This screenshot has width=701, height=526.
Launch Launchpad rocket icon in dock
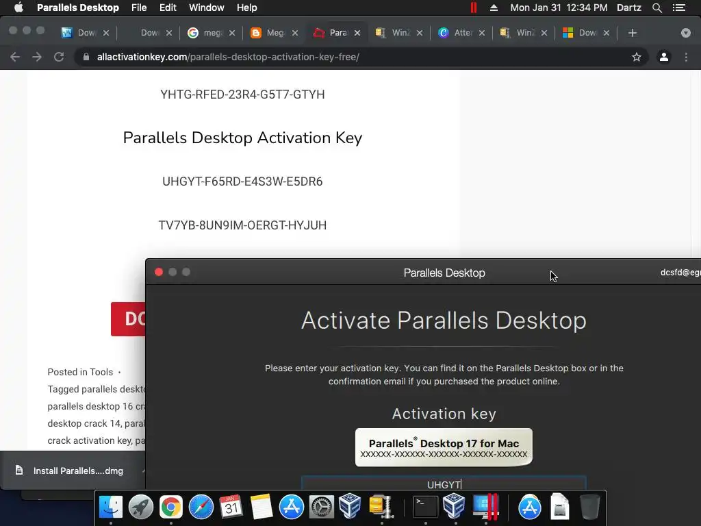pyautogui.click(x=141, y=507)
